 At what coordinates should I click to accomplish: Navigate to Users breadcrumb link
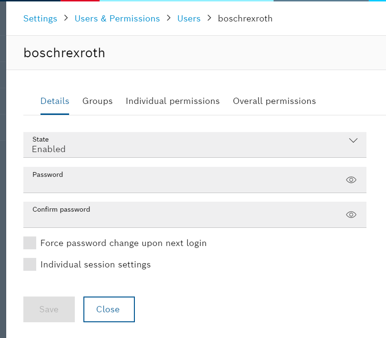click(x=189, y=19)
